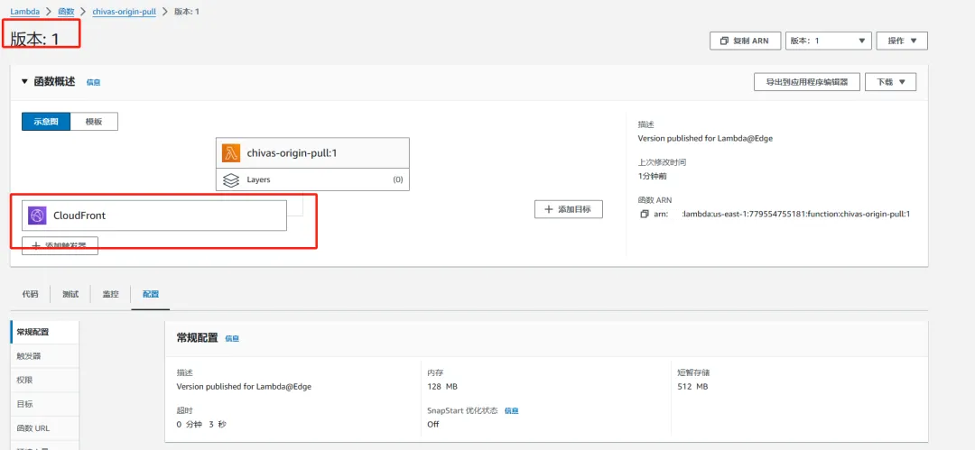
Task: Click the Layers stack icon
Action: (231, 179)
